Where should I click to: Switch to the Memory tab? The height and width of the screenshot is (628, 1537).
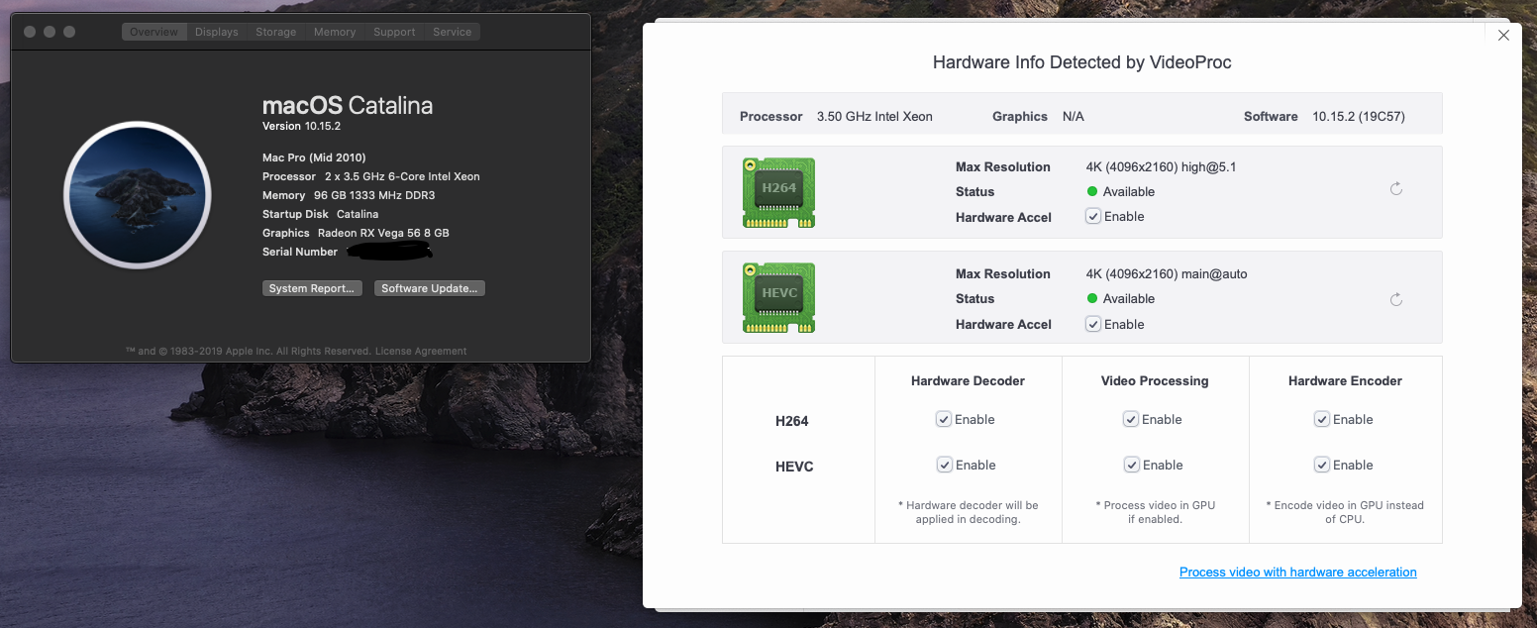335,32
